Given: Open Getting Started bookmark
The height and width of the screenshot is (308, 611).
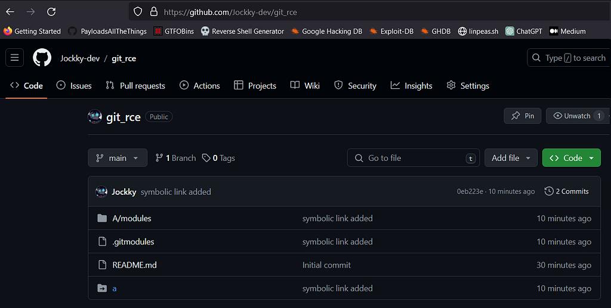Looking at the screenshot, I should [32, 31].
